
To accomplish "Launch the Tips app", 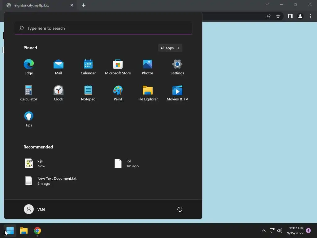I will (29, 119).
